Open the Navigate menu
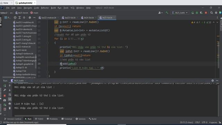Viewport: 222px width, 125px height. [28, 8]
